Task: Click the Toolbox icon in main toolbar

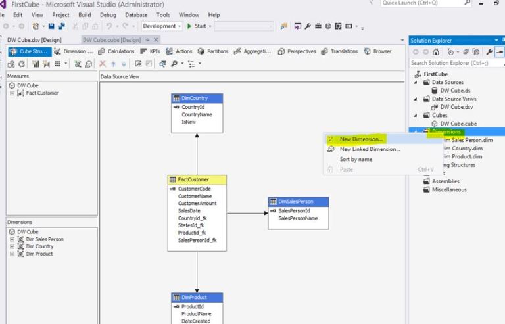Action: [x=318, y=26]
